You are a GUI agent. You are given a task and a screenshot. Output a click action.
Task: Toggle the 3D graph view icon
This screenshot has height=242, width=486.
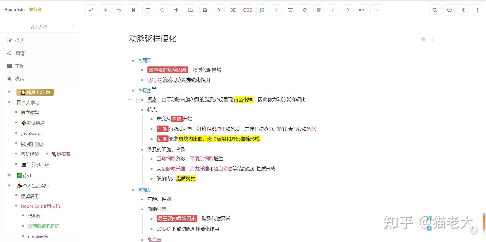(x=233, y=10)
